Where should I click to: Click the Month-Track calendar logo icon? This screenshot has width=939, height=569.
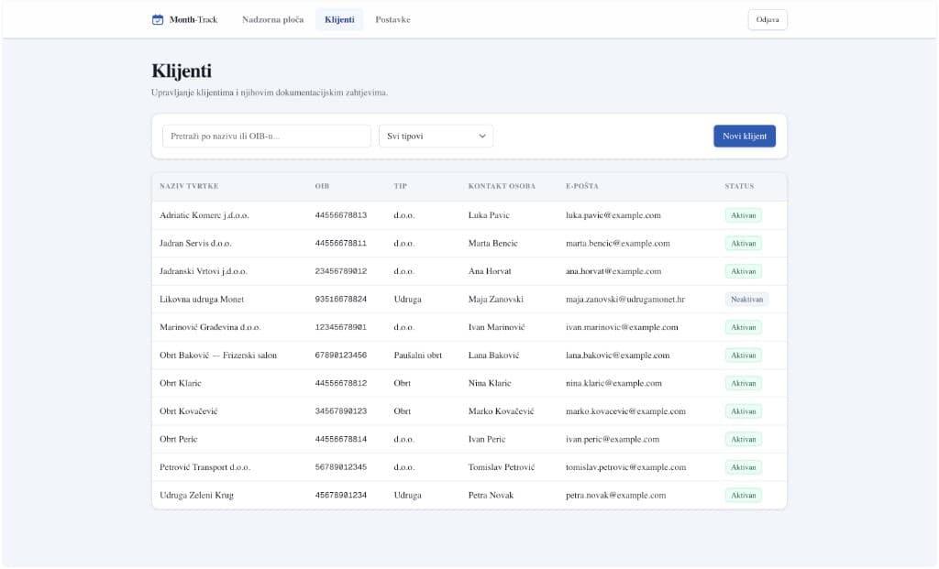click(x=156, y=18)
